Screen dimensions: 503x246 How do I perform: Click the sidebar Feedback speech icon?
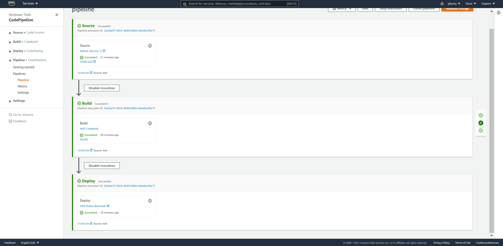[x=10, y=121]
